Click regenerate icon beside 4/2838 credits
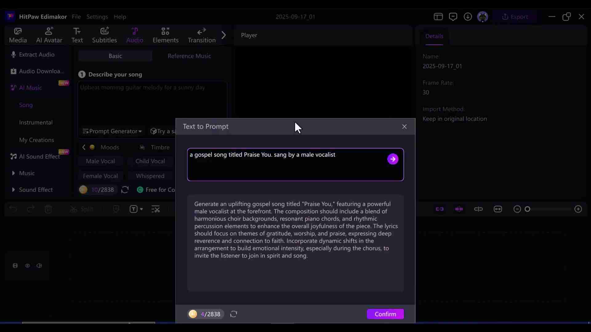The height and width of the screenshot is (332, 591). pyautogui.click(x=234, y=314)
